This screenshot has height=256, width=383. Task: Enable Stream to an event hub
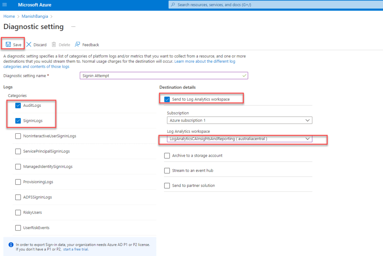click(x=167, y=171)
